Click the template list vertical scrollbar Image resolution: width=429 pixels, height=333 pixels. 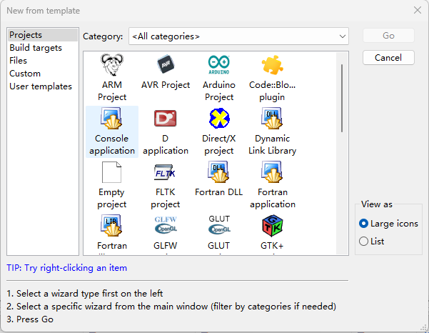(x=342, y=98)
